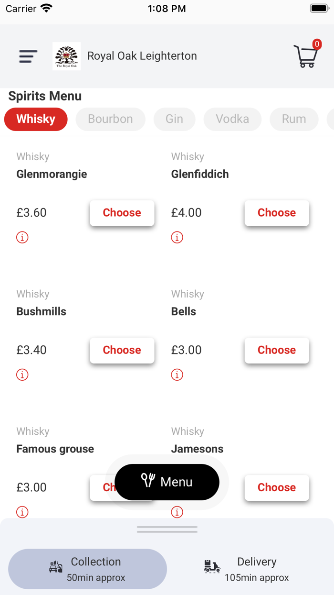Open the hamburger navigation menu

tap(28, 56)
